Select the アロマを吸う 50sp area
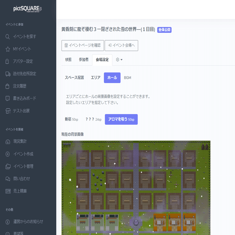235x235 pixels. tap(121, 119)
